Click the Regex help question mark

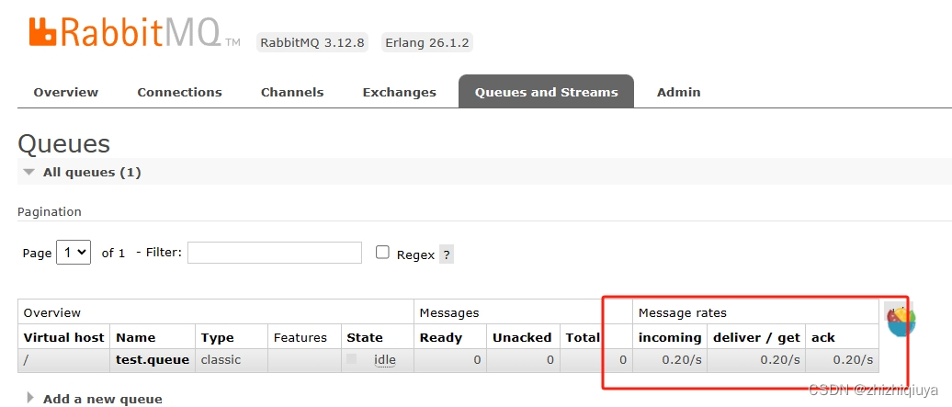[x=447, y=254]
